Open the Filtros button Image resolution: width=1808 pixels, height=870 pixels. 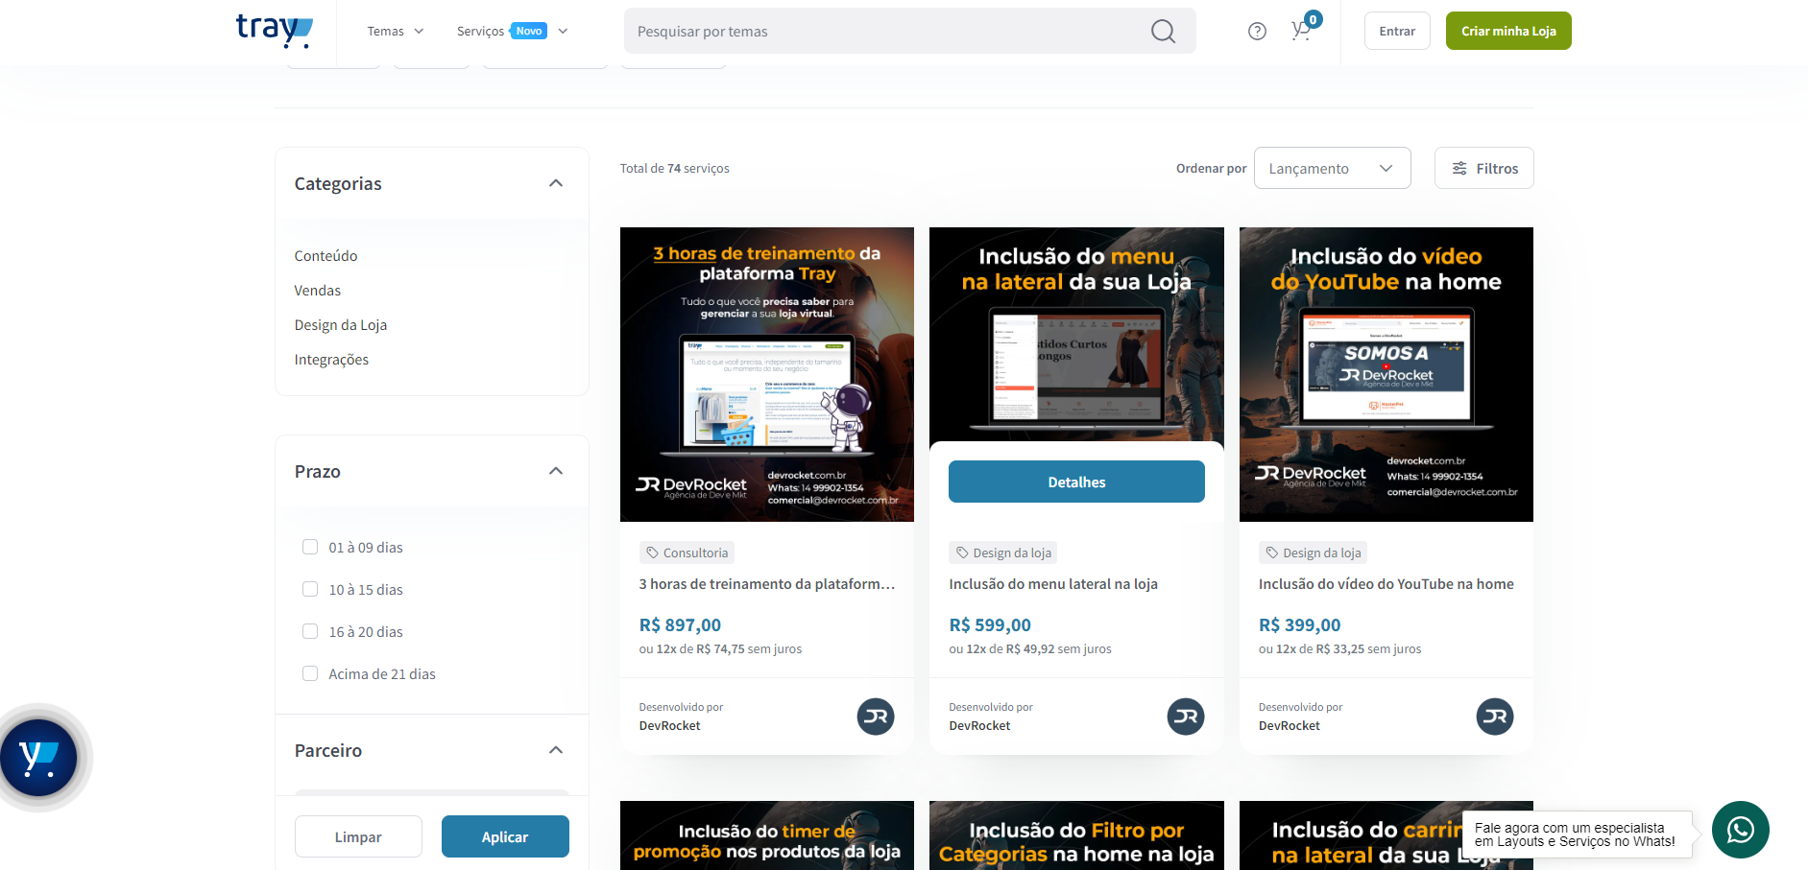pyautogui.click(x=1483, y=168)
